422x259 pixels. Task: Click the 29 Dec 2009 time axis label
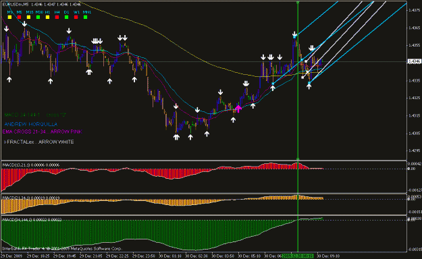[x=11, y=256]
